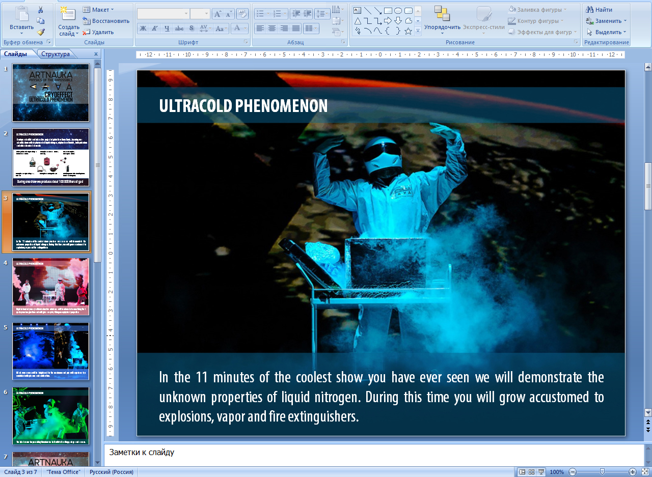Select the oval shape
The height and width of the screenshot is (477, 652).
(x=398, y=10)
